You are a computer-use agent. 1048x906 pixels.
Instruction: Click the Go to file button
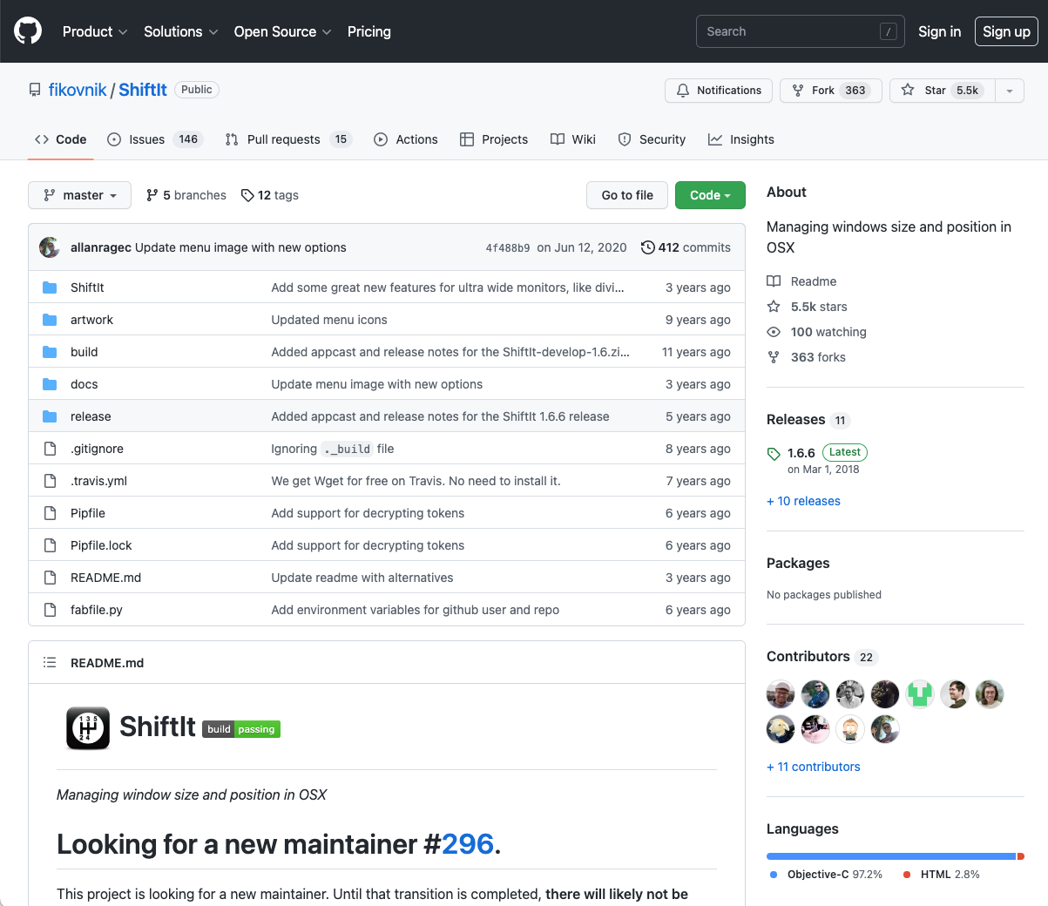pyautogui.click(x=627, y=195)
